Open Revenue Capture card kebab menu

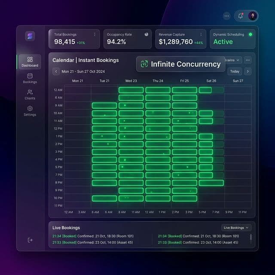point(201,34)
